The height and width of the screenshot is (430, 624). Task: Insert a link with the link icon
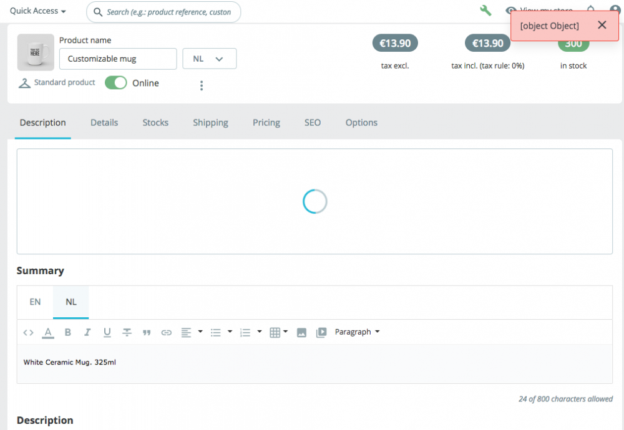pos(167,333)
